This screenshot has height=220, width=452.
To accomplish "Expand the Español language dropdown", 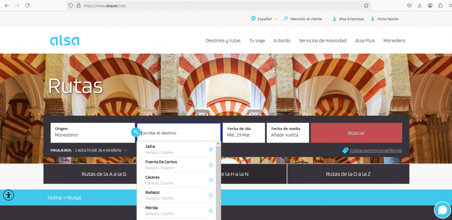I will (x=264, y=19).
